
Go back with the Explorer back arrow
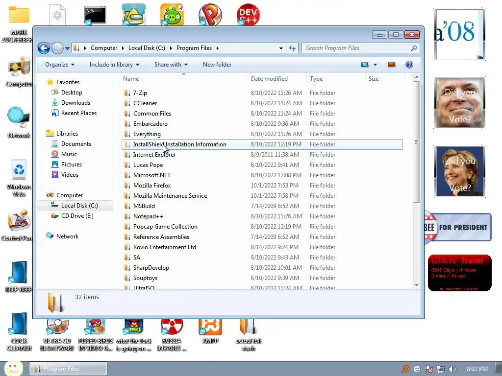[x=44, y=48]
